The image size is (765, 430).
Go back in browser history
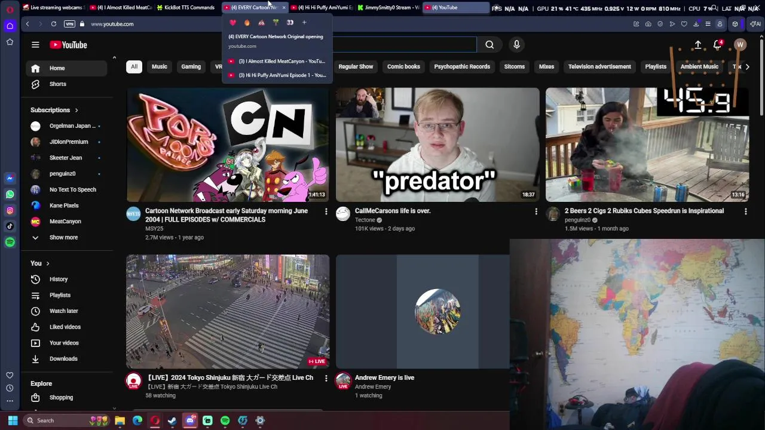coord(27,24)
